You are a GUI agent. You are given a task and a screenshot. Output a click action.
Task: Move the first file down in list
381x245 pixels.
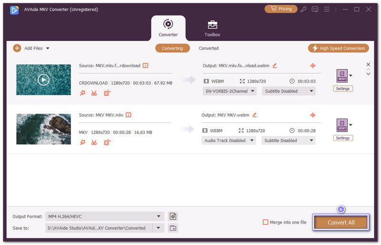[x=368, y=74]
